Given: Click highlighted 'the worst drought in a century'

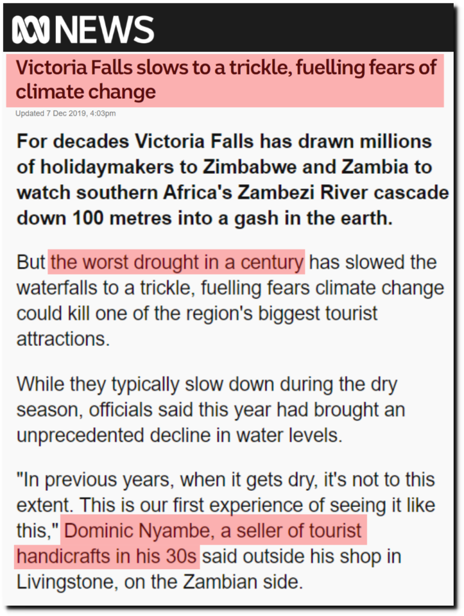Looking at the screenshot, I should click(177, 262).
